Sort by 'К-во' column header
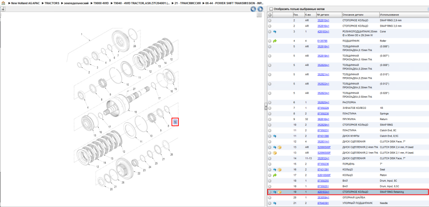The width and height of the screenshot is (429, 207). (x=310, y=15)
